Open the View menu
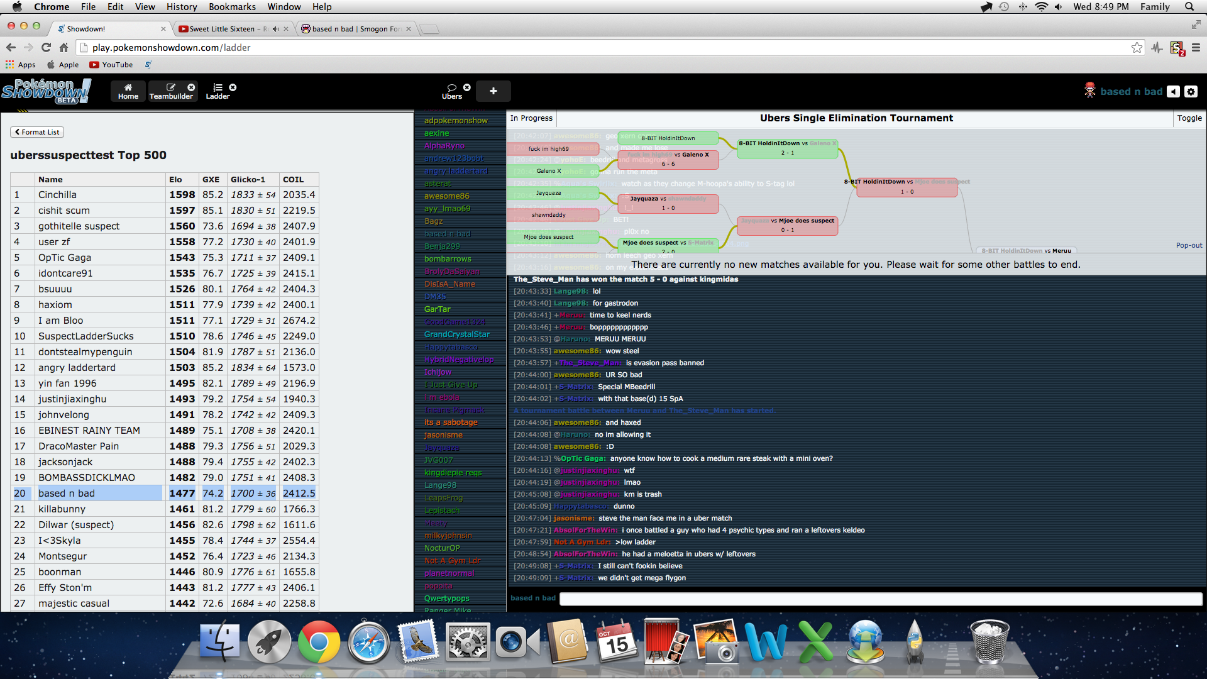This screenshot has width=1207, height=679. tap(145, 7)
